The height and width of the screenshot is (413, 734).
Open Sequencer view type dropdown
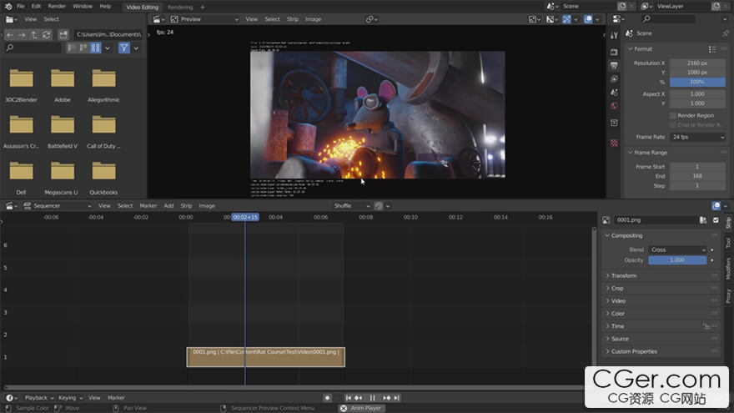(x=57, y=205)
